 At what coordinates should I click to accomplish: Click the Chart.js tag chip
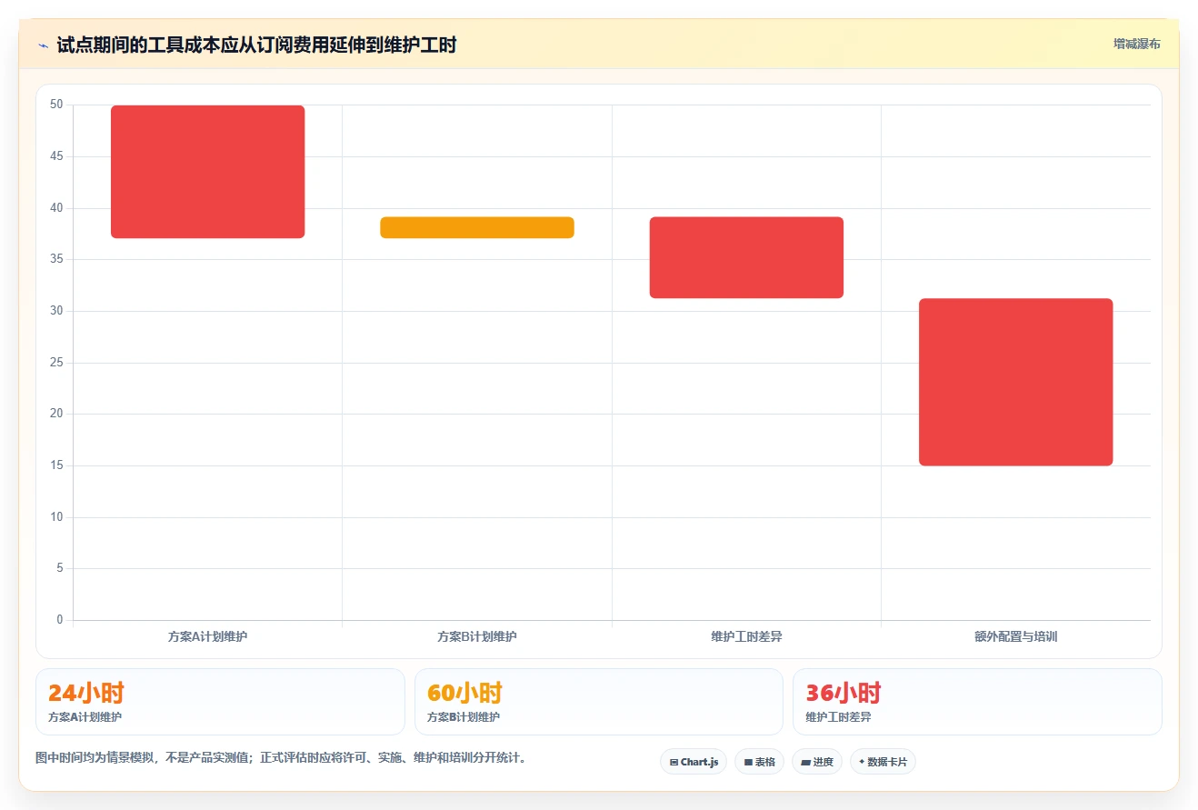click(x=694, y=762)
